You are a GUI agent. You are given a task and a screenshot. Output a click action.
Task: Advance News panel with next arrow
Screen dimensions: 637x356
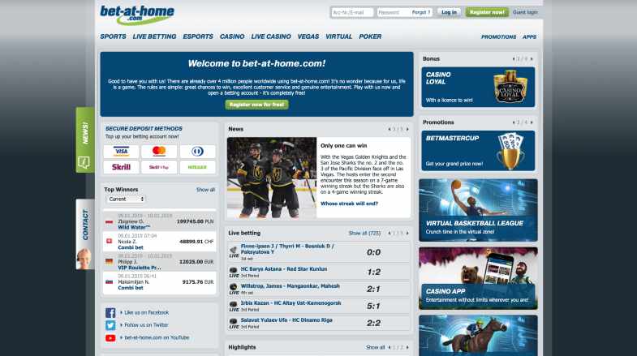(407, 129)
